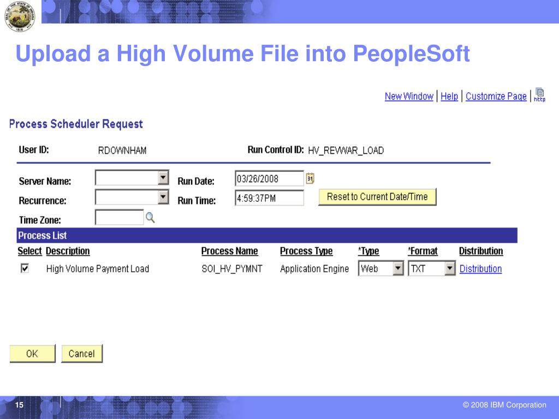Click the Time Zone lookup magnifier icon

point(150,217)
